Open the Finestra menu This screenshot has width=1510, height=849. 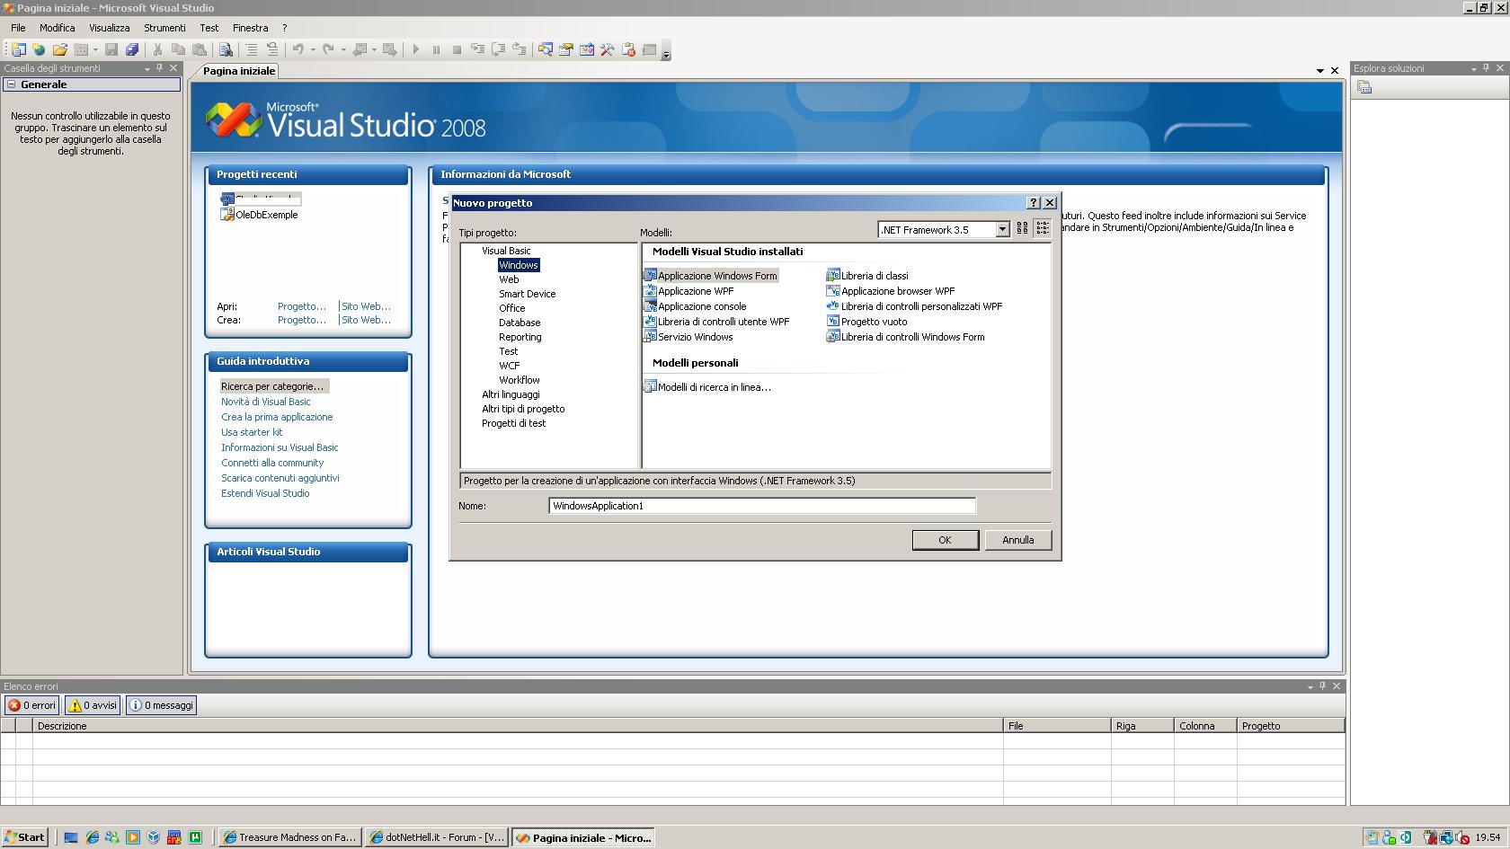[x=250, y=28]
